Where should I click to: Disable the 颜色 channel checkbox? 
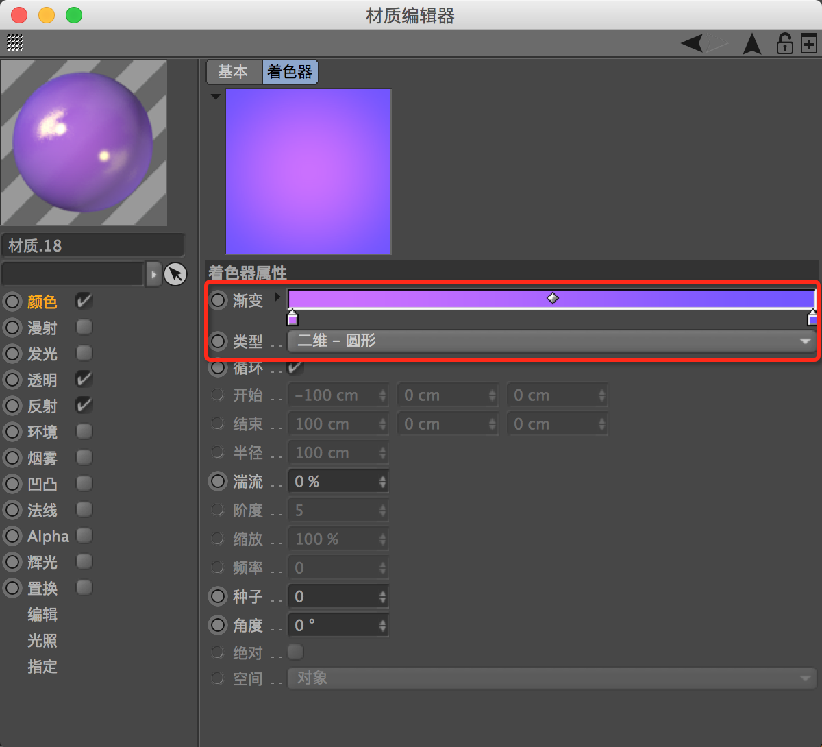[x=84, y=301]
